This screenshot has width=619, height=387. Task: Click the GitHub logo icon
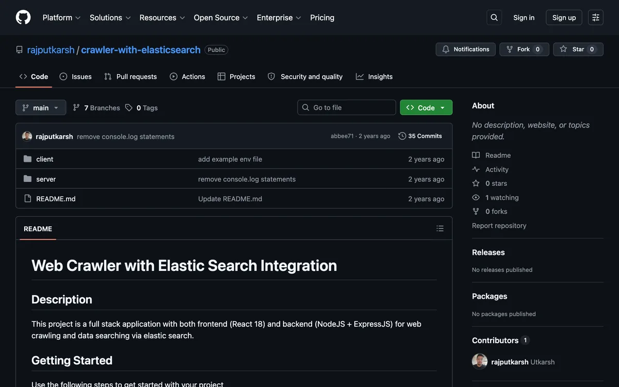23,18
